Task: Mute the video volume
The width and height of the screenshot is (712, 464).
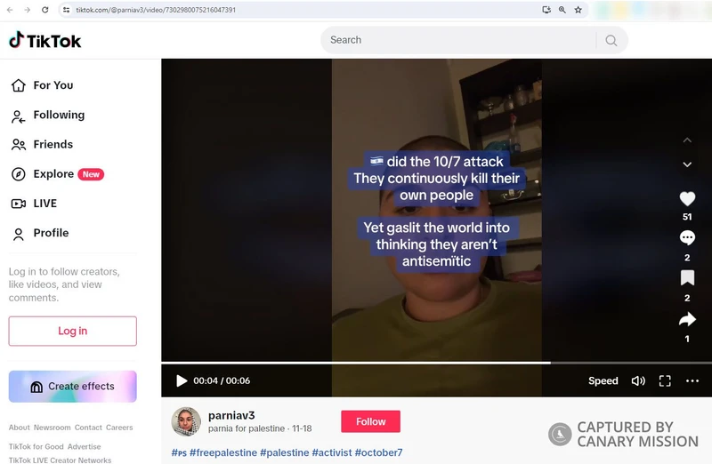Action: point(638,380)
